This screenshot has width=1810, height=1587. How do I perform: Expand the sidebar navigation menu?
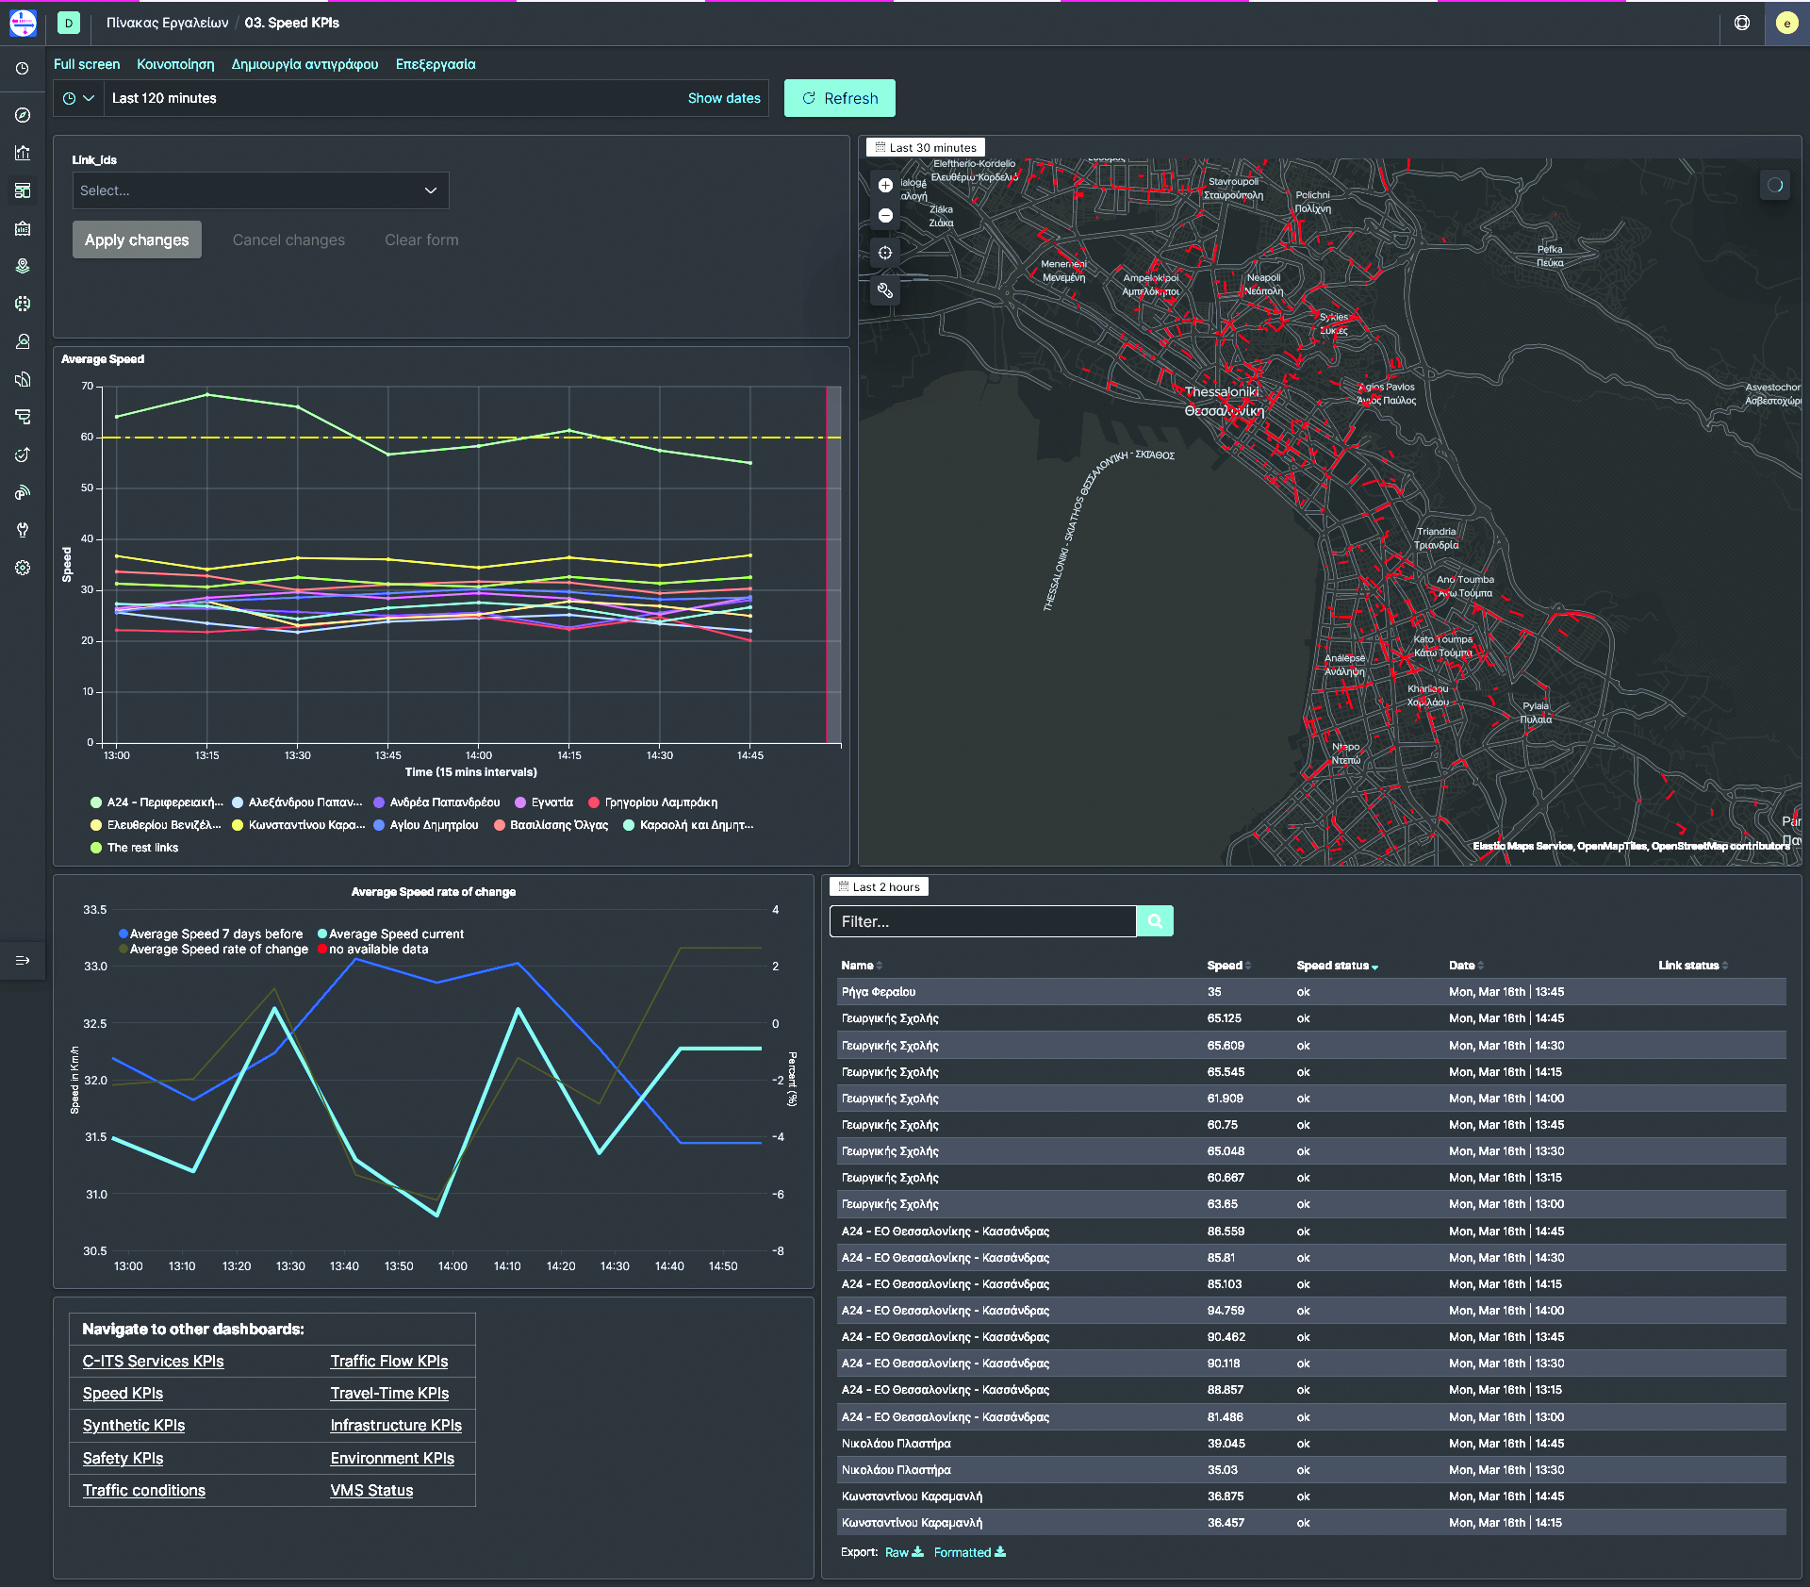tap(23, 960)
